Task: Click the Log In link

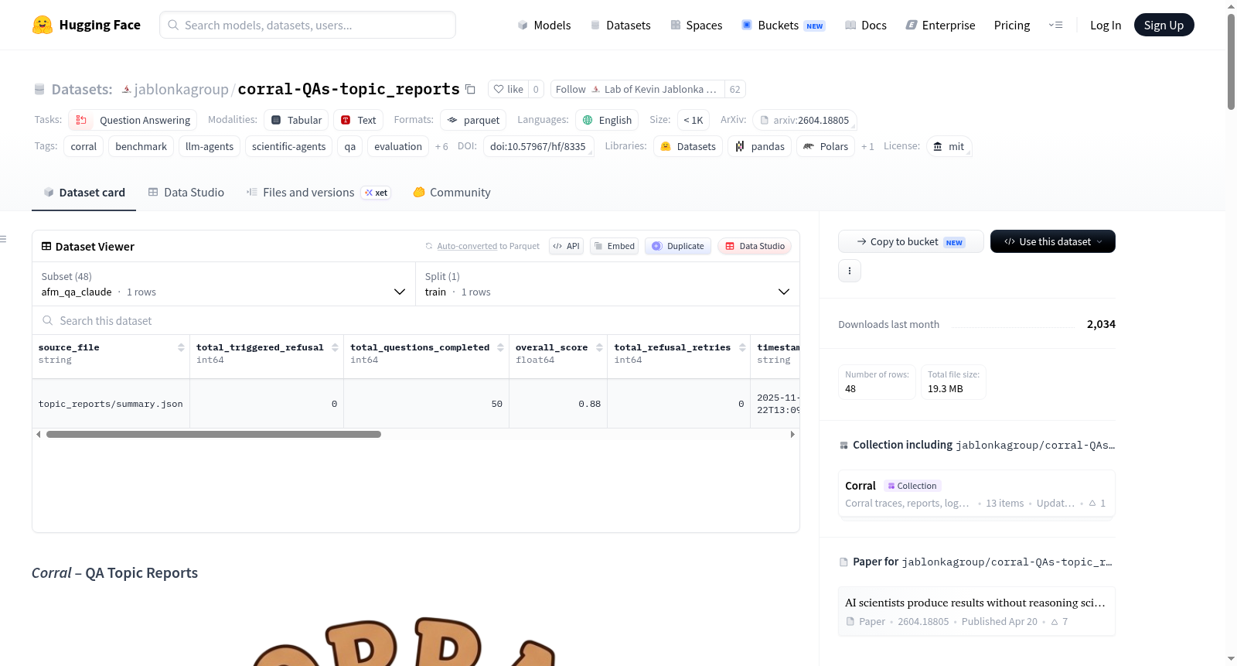Action: tap(1106, 25)
